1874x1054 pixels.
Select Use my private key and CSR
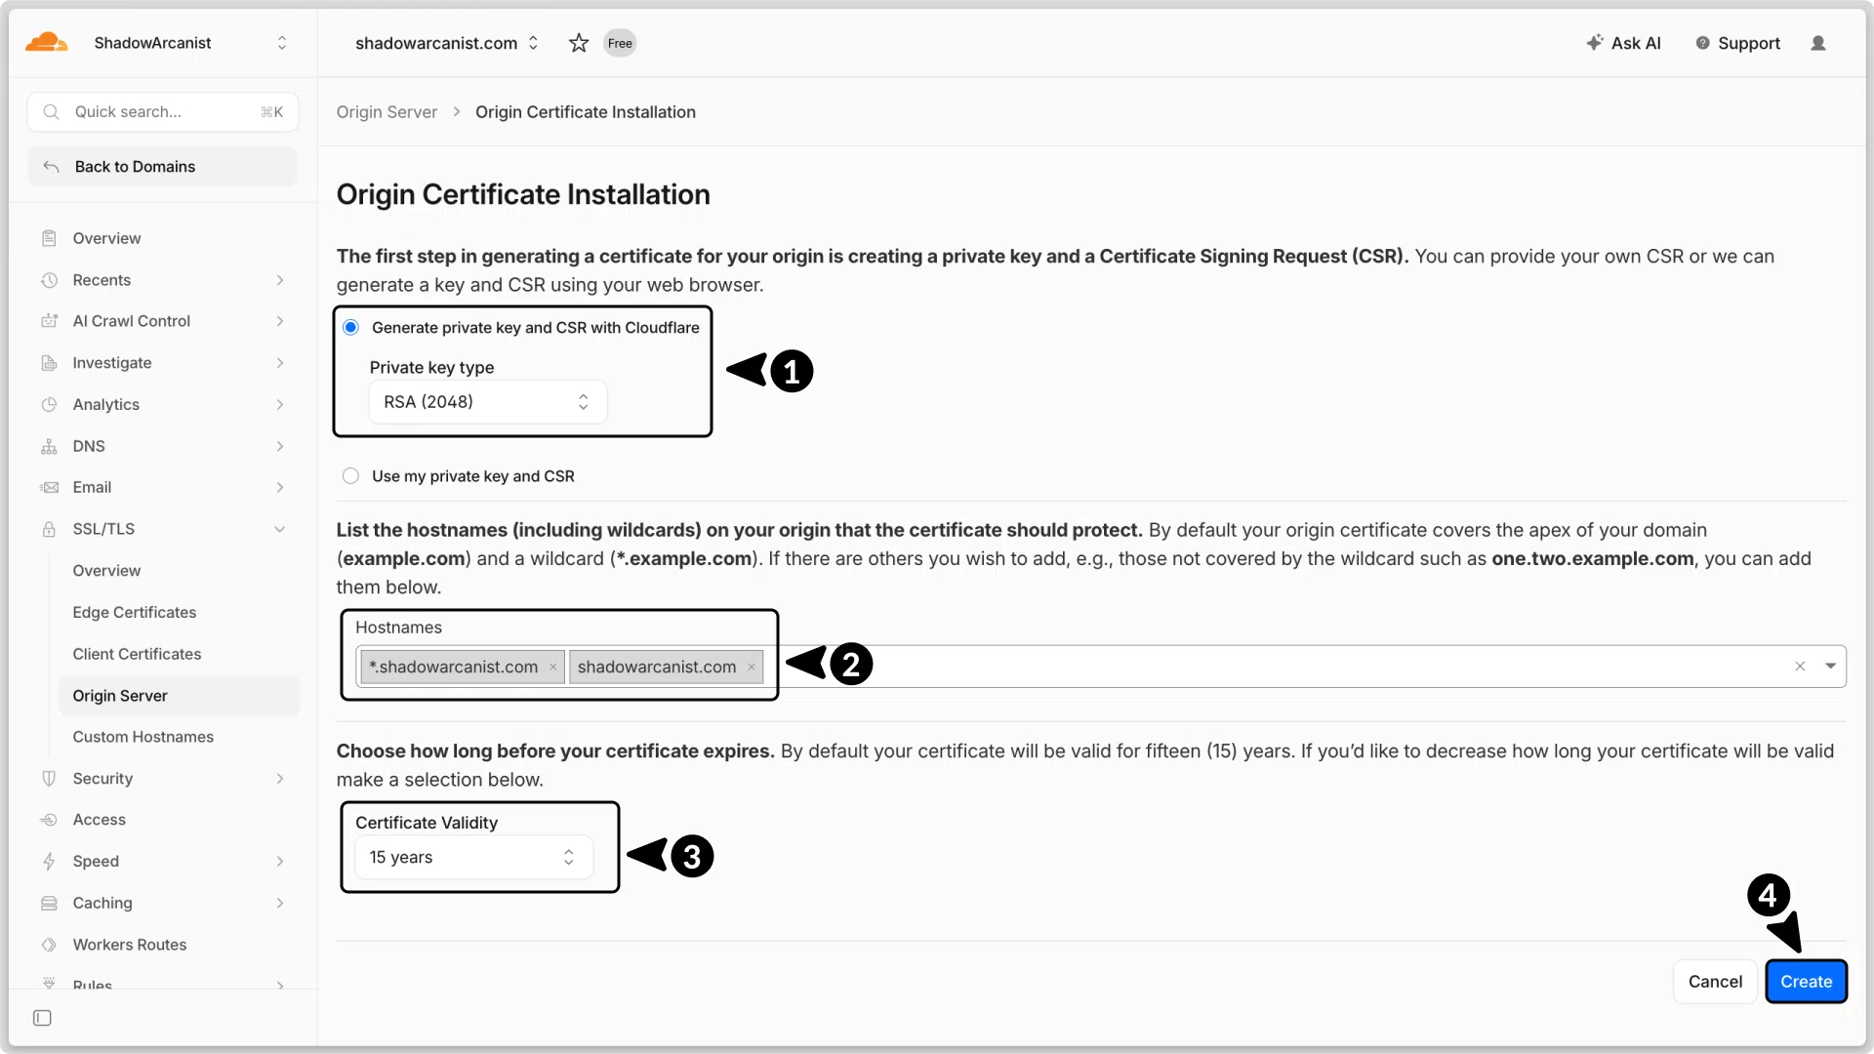(350, 476)
